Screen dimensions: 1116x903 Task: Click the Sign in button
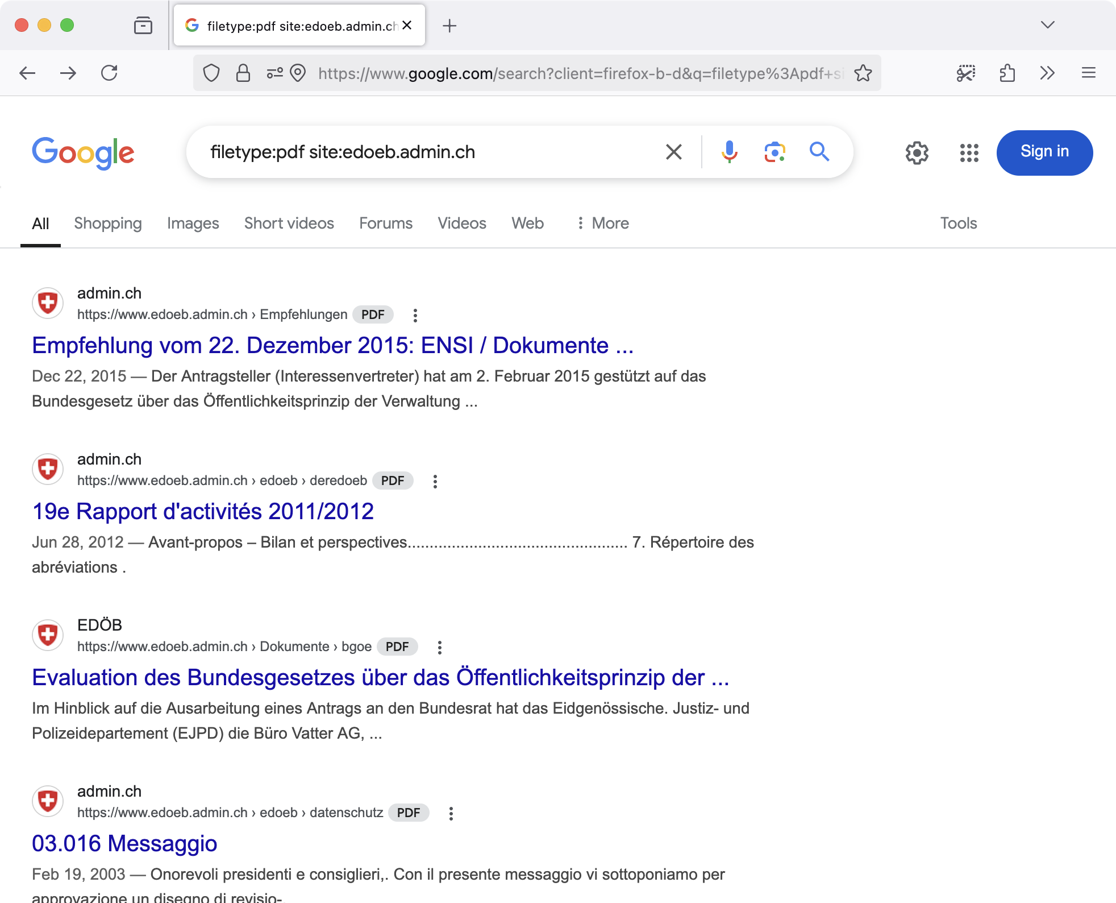(1044, 152)
